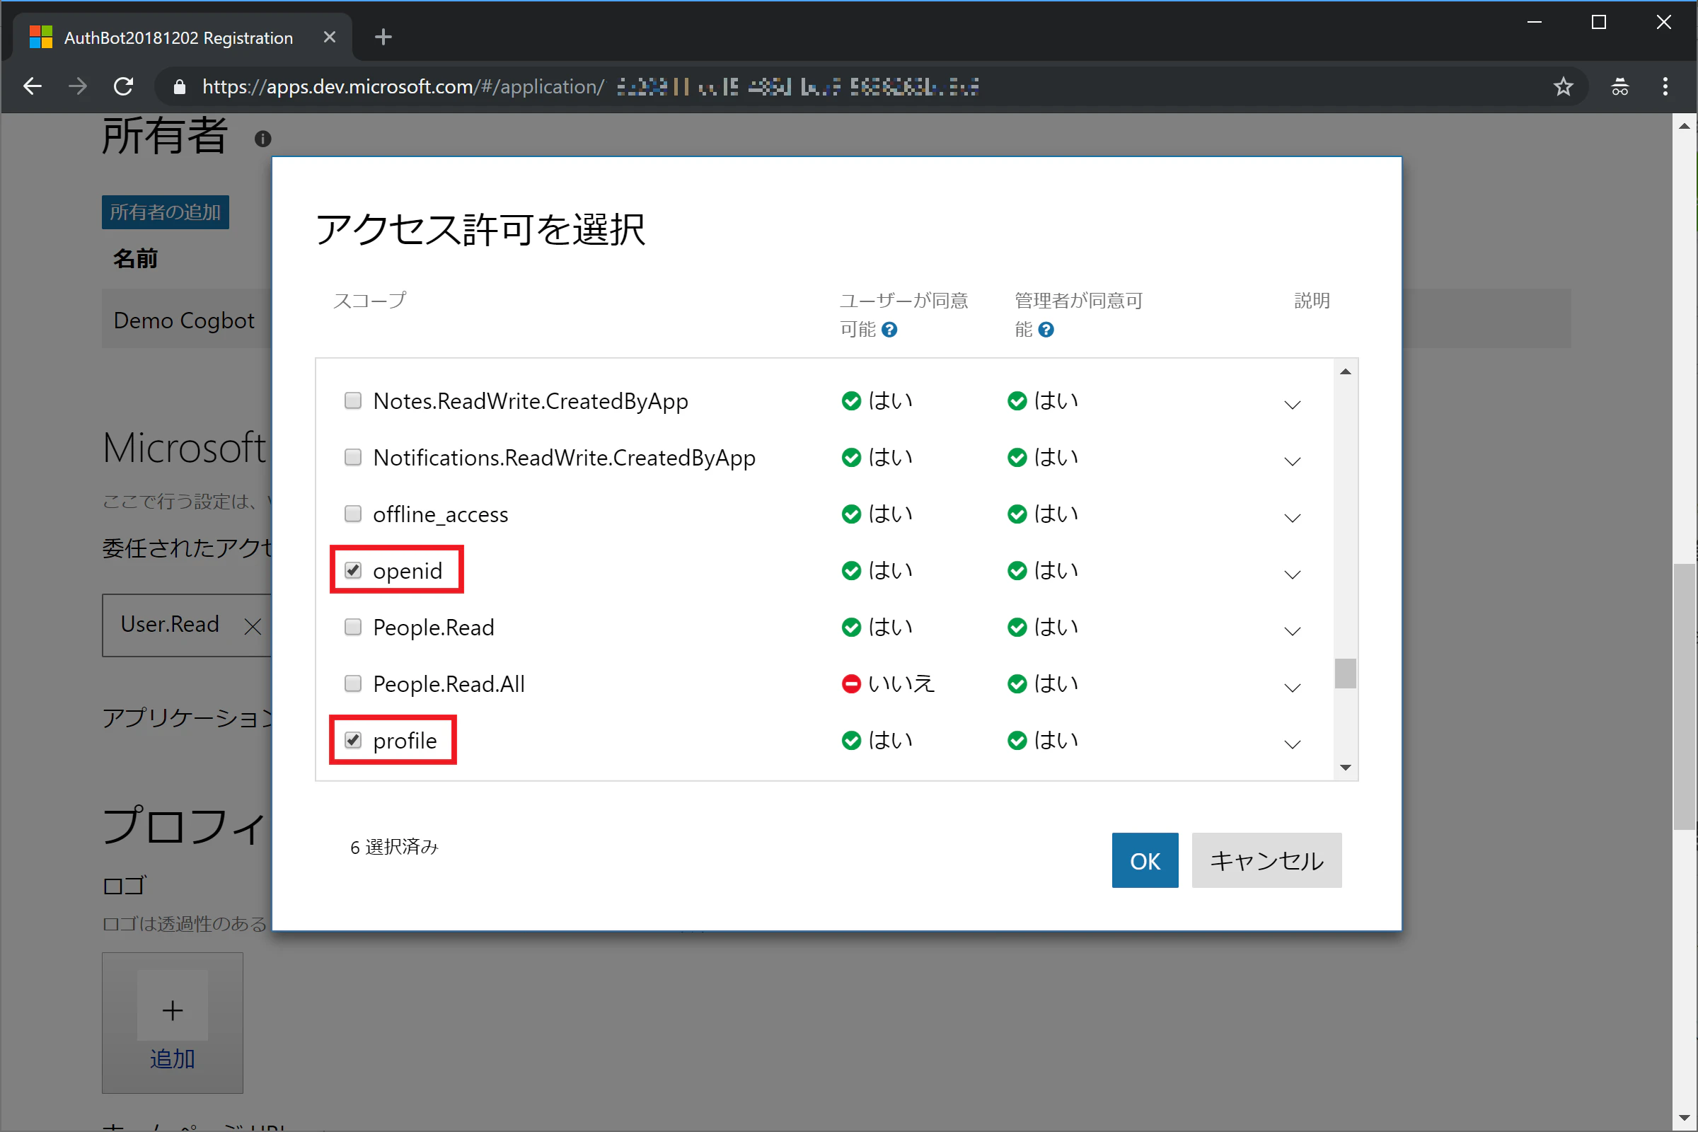Check the People.Read checkbox
Viewport: 1698px width, 1132px height.
(352, 627)
